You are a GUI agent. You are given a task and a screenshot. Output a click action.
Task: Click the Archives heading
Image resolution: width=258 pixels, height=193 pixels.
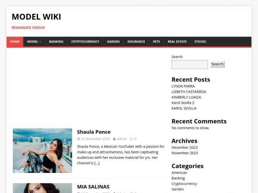point(184,141)
